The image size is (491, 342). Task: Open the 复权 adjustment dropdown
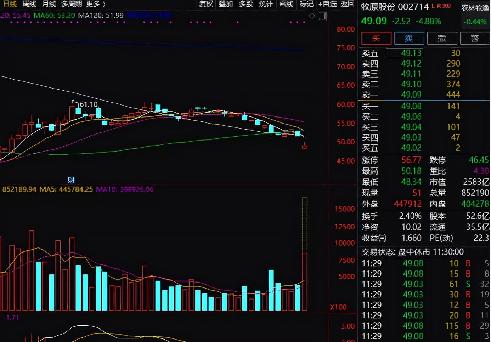pos(206,4)
